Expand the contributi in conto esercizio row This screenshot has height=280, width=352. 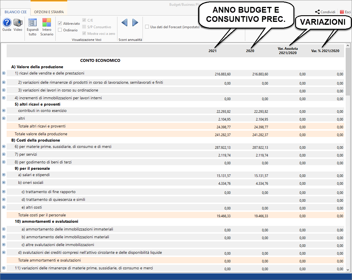[x=4, y=111]
